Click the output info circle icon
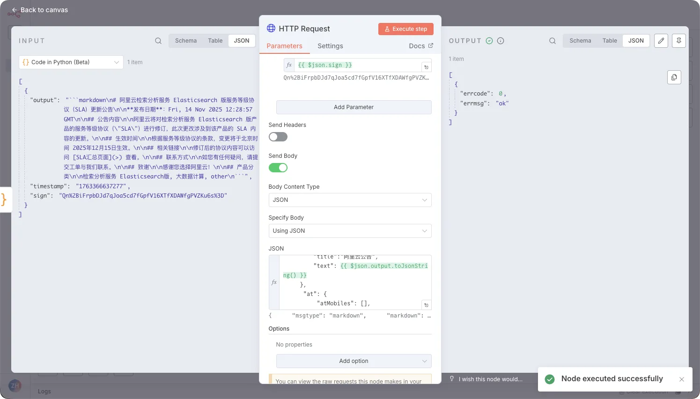700x399 pixels. click(501, 41)
